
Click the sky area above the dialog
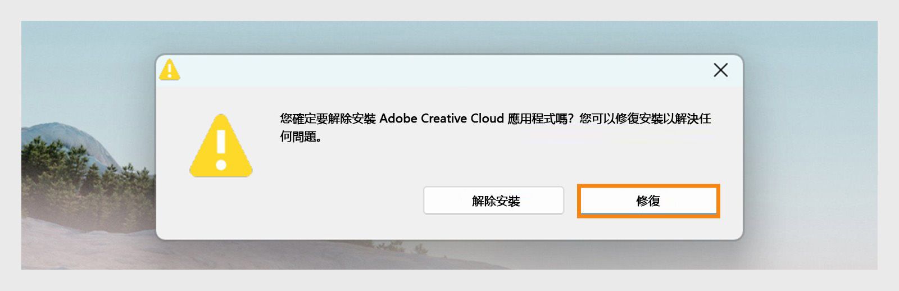pos(449,37)
